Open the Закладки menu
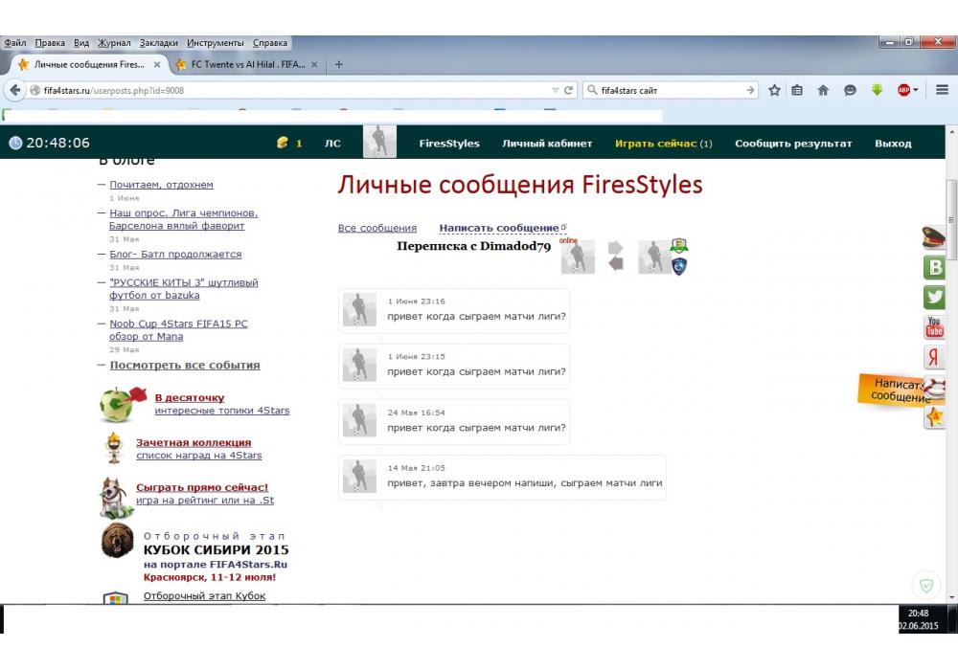The width and height of the screenshot is (958, 670). [158, 43]
